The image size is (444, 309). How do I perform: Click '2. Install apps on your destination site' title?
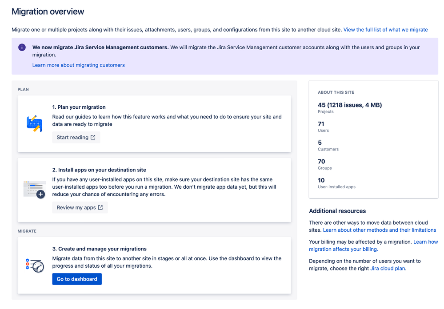coord(99,170)
